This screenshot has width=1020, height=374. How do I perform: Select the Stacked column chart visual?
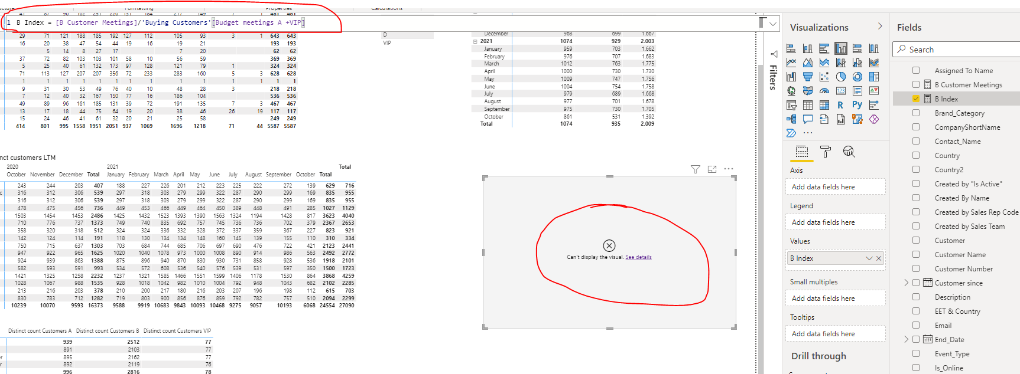(808, 48)
